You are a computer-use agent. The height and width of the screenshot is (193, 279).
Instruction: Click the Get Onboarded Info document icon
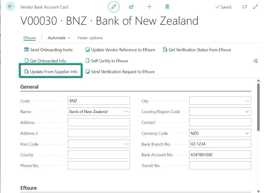click(27, 61)
